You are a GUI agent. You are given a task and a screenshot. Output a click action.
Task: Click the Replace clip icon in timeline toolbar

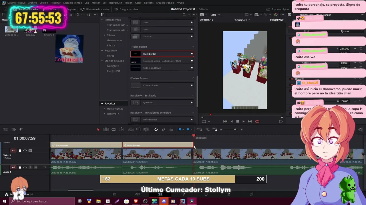[x=146, y=130]
